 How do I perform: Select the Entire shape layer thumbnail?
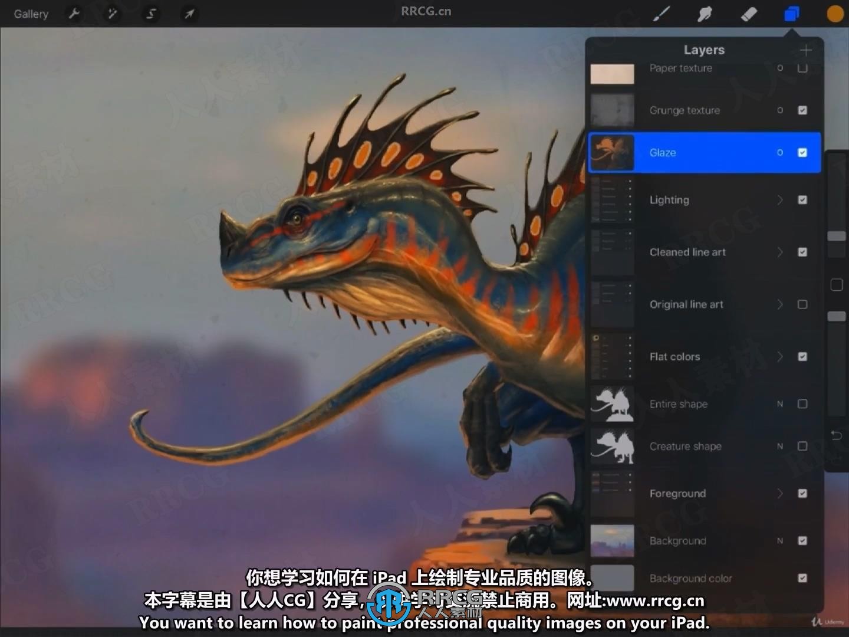613,404
